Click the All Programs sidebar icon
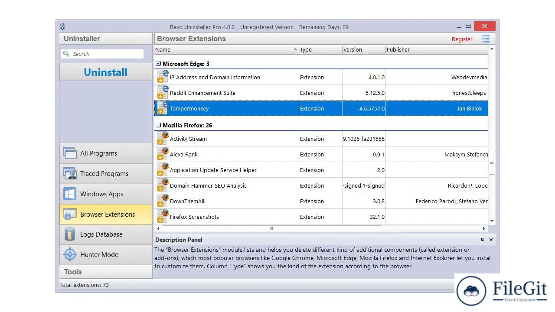The height and width of the screenshot is (312, 555). pos(70,153)
